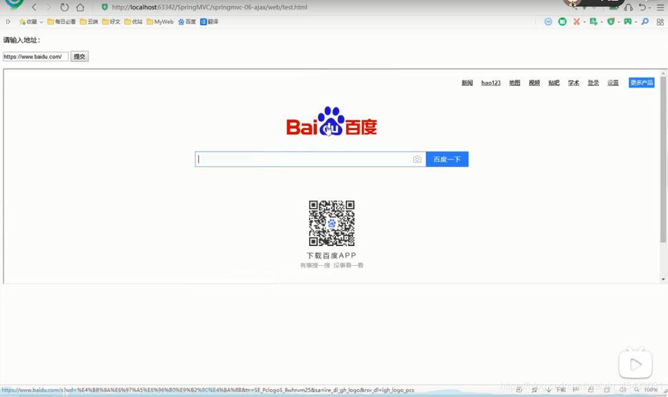The image size is (668, 397).
Task: Click inside the address input field above 提交
Action: [34, 56]
